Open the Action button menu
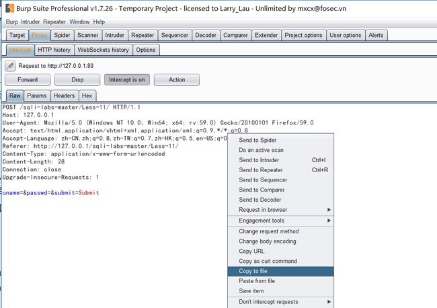Screen dimensions: 437x308 [x=177, y=80]
